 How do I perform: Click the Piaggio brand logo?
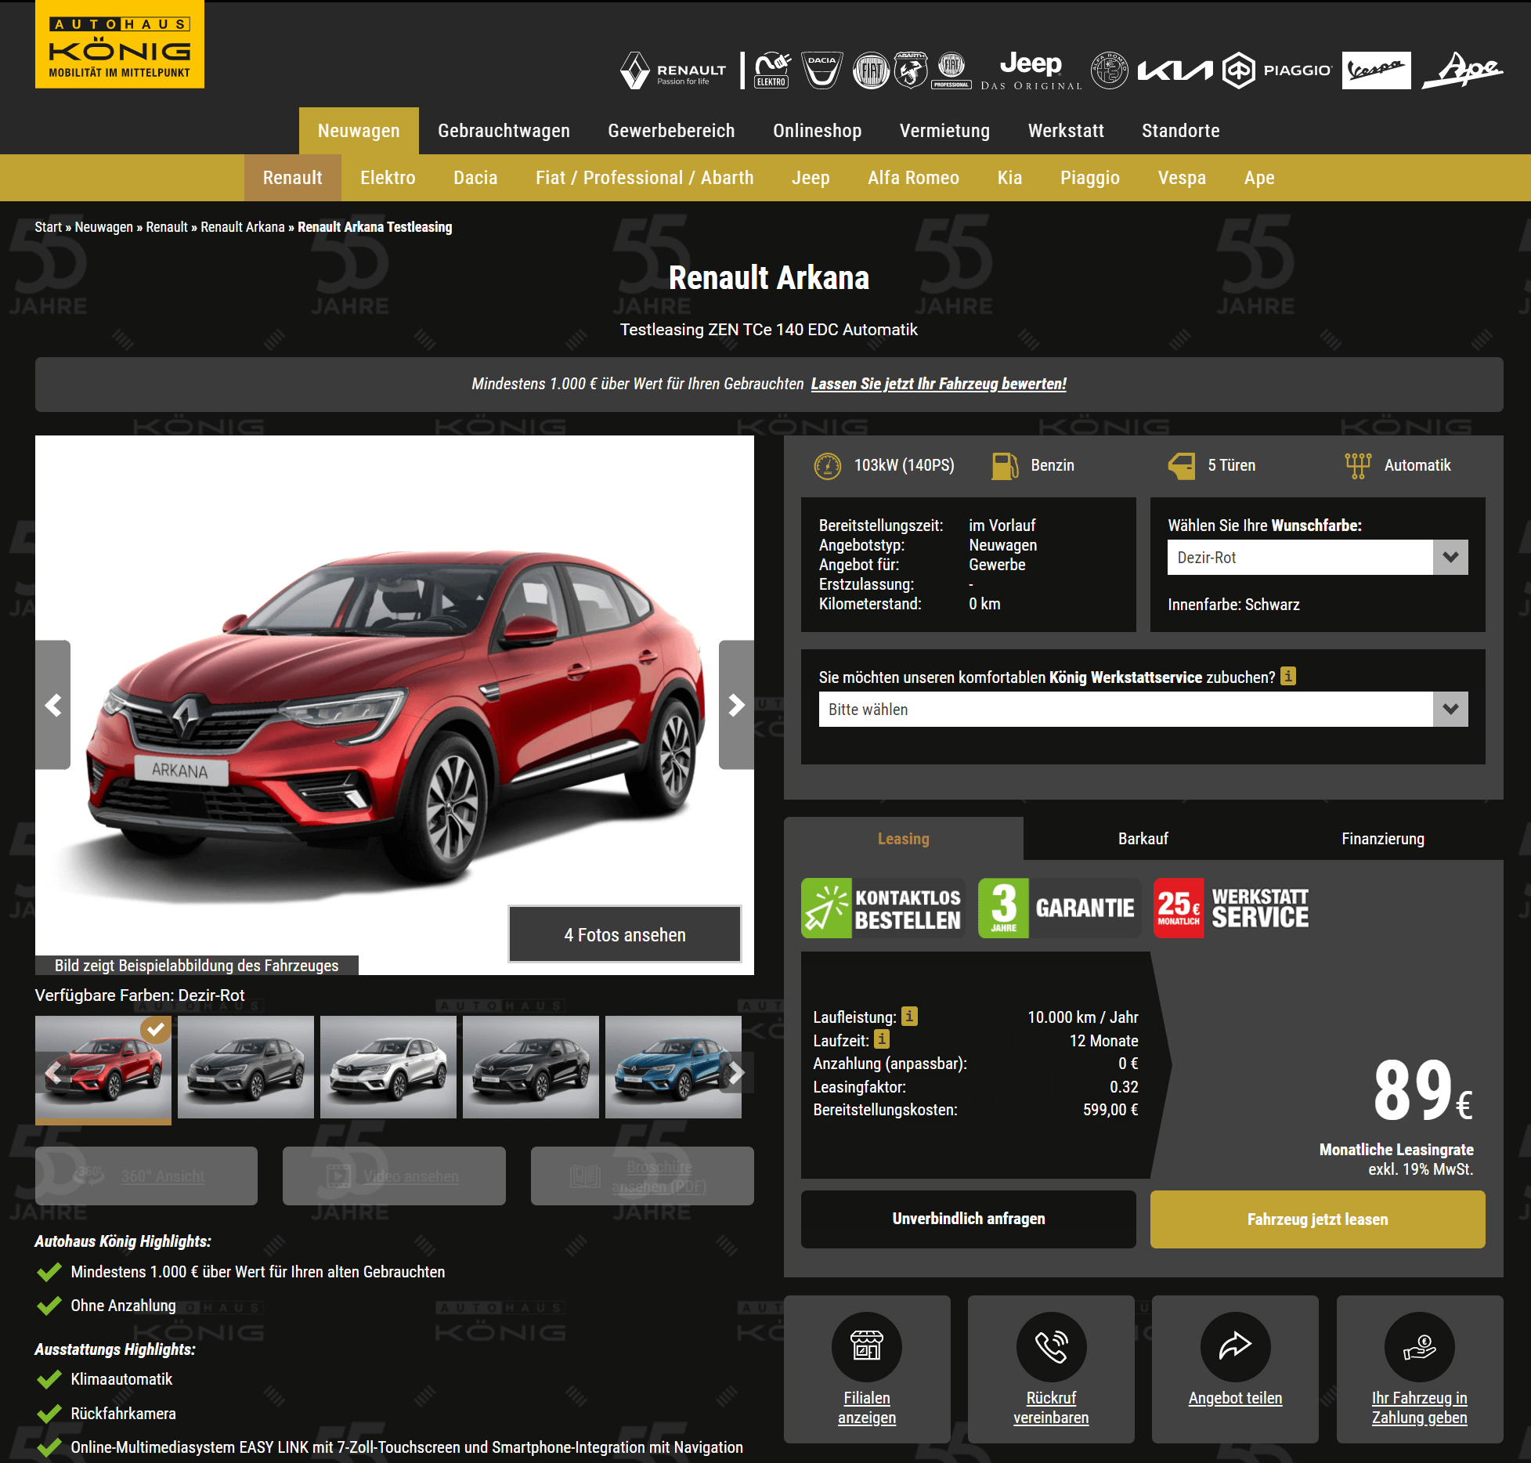pyautogui.click(x=1277, y=70)
